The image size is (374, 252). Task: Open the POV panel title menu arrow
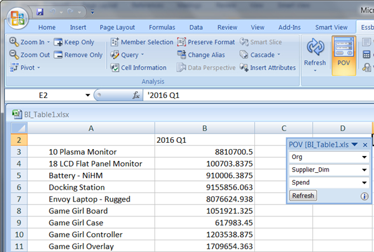pos(355,144)
